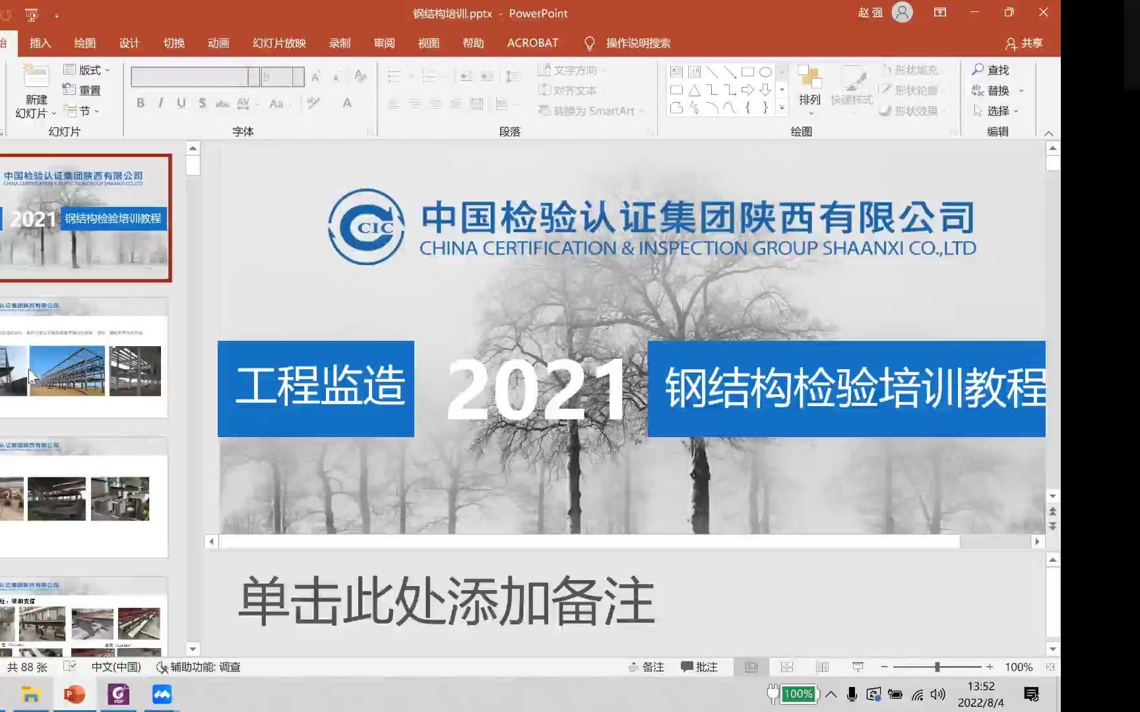Clear all formatting icon
1140x712 pixels.
360,76
